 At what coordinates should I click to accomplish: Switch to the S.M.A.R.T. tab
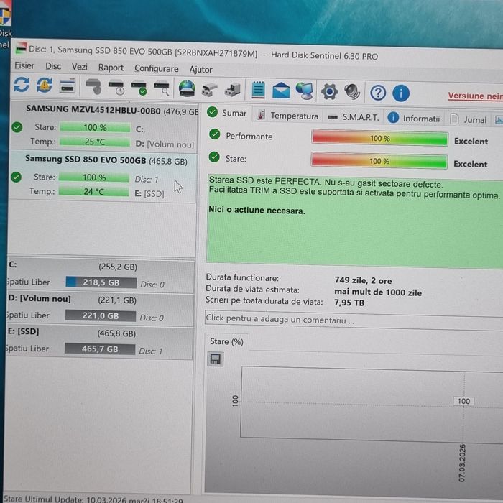coord(354,117)
